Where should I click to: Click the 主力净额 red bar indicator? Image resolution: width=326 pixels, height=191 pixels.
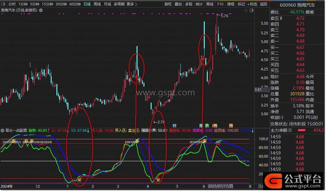(302, 130)
